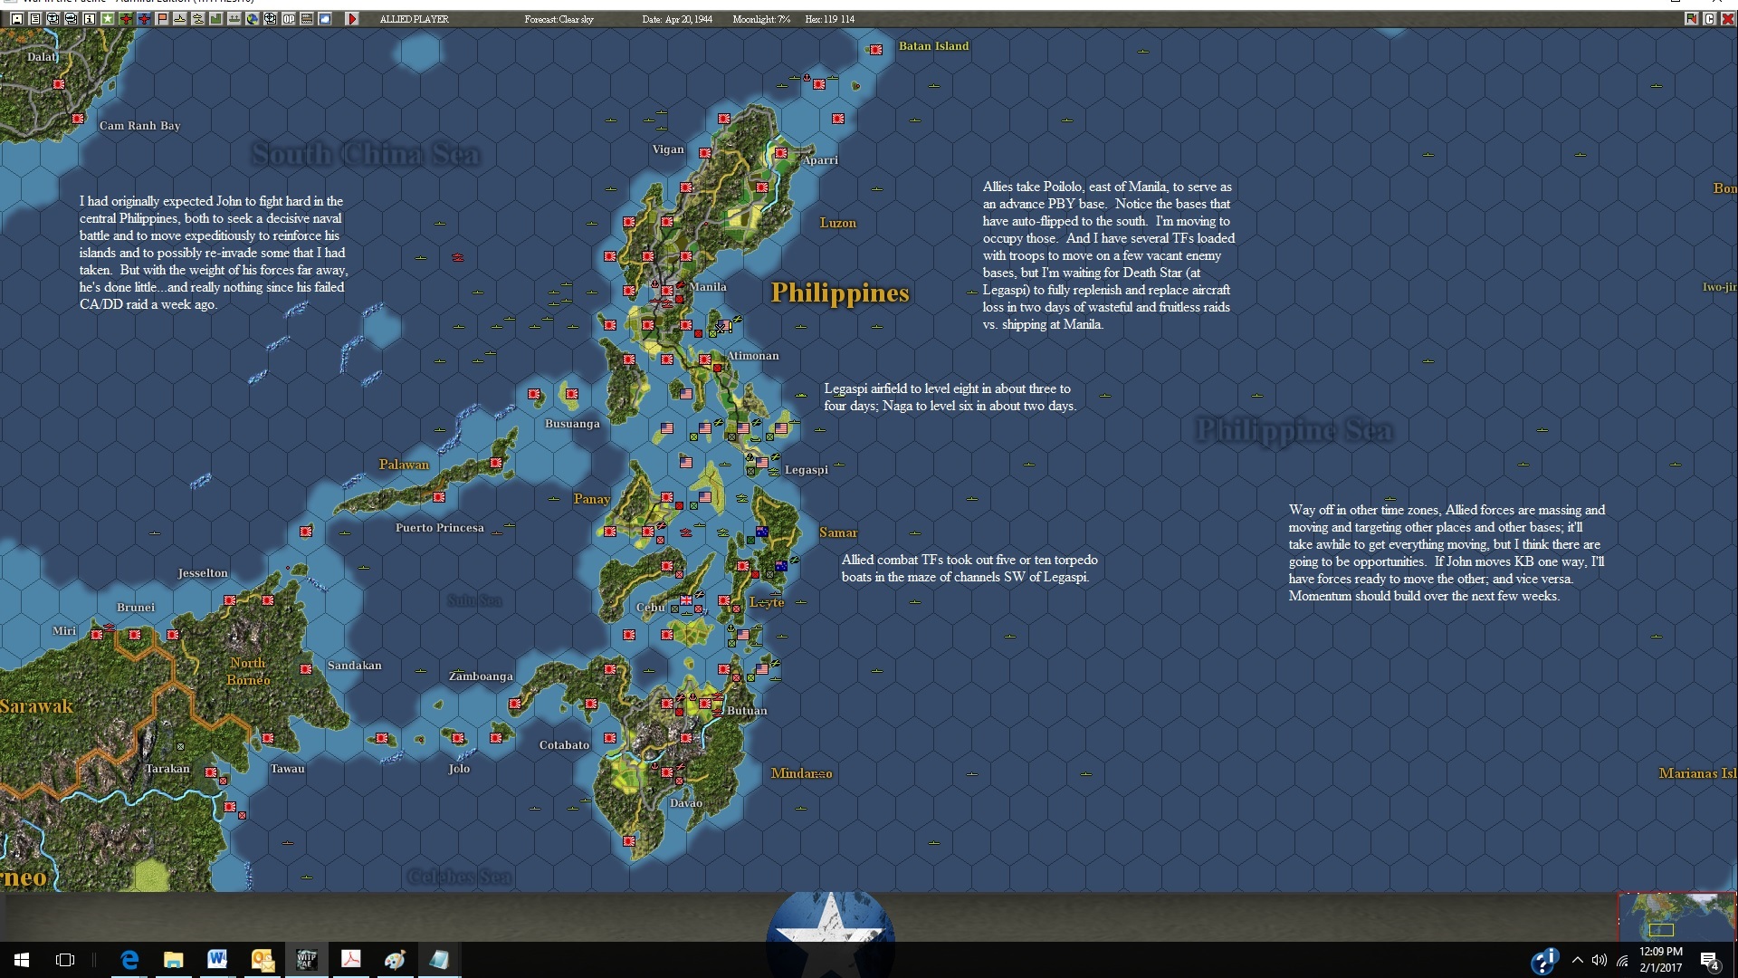Select the Legaspi base hex

click(762, 463)
